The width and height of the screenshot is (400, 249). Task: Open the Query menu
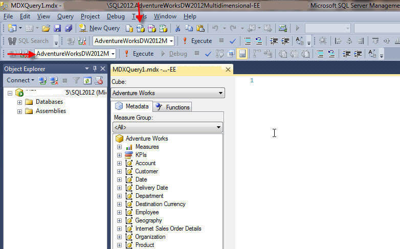click(65, 16)
